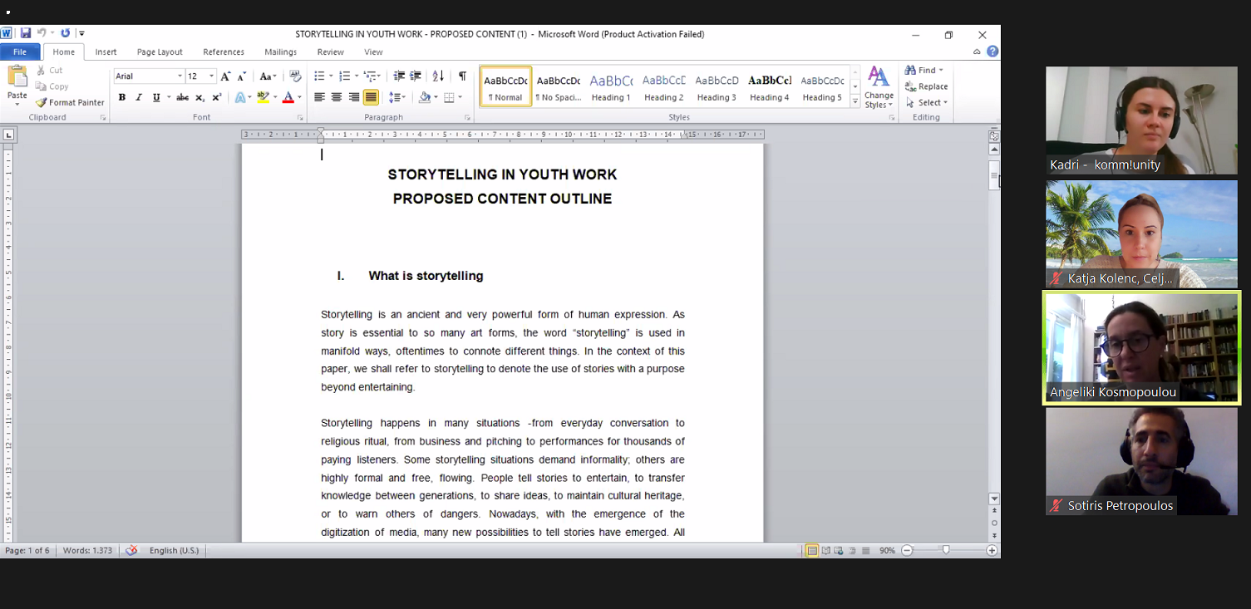Center the paragraph text
The width and height of the screenshot is (1251, 609).
tap(337, 97)
